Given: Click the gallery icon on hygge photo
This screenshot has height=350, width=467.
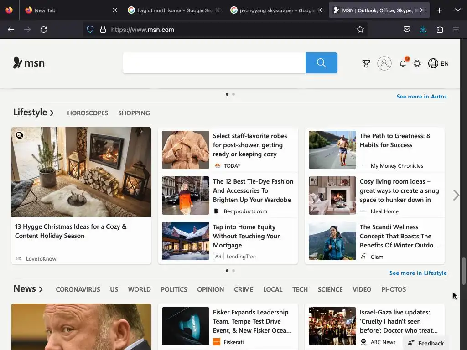Looking at the screenshot, I should point(19,135).
